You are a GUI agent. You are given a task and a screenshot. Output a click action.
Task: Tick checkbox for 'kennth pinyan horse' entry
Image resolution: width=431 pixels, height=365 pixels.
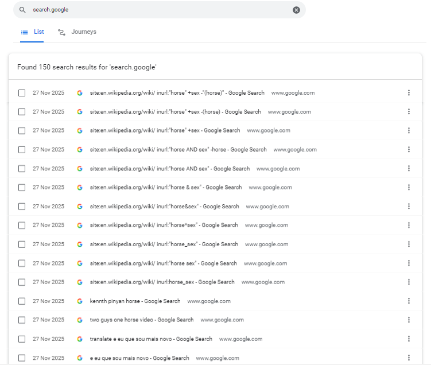point(22,301)
